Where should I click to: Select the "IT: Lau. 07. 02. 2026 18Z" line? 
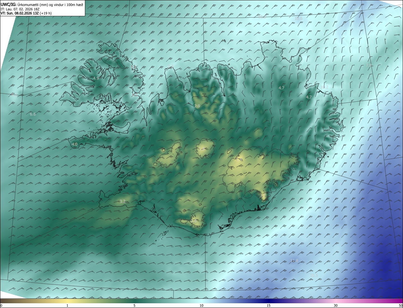pos(20,9)
